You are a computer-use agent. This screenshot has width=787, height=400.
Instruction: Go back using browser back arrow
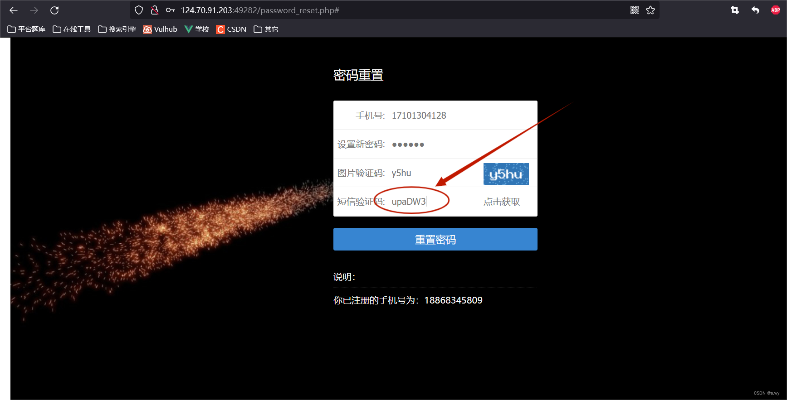tap(14, 10)
